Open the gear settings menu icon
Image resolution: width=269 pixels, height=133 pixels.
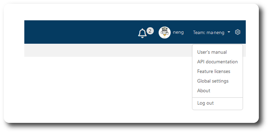click(x=238, y=32)
